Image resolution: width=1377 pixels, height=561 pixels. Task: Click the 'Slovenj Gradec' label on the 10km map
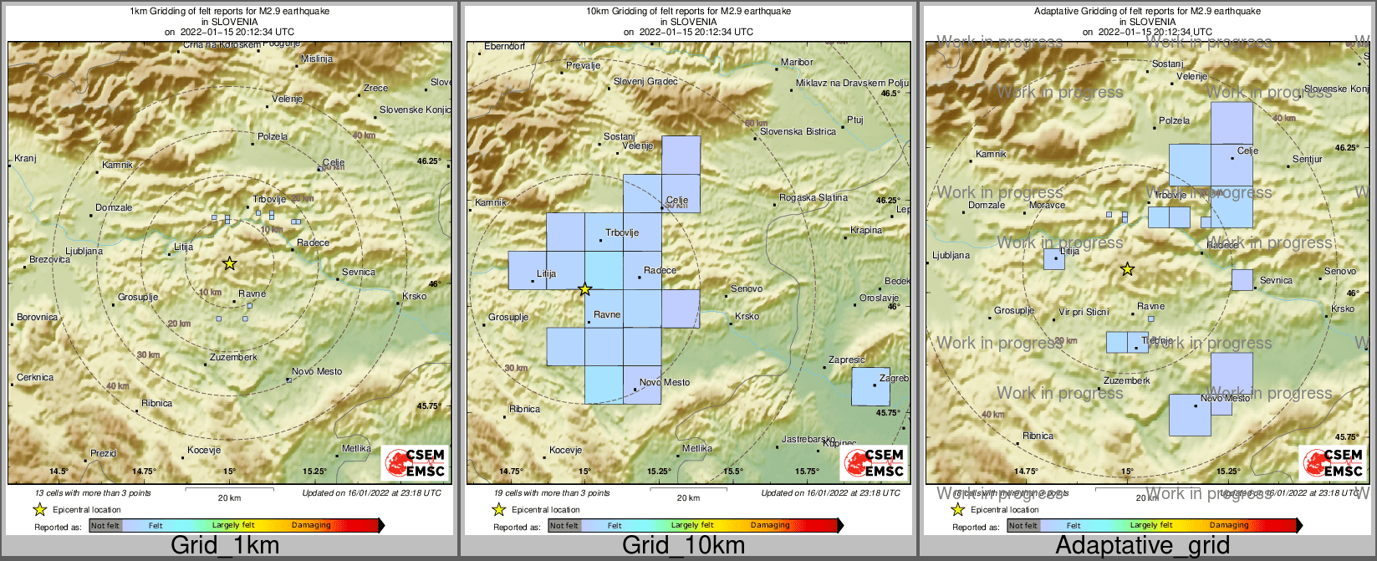pyautogui.click(x=645, y=81)
